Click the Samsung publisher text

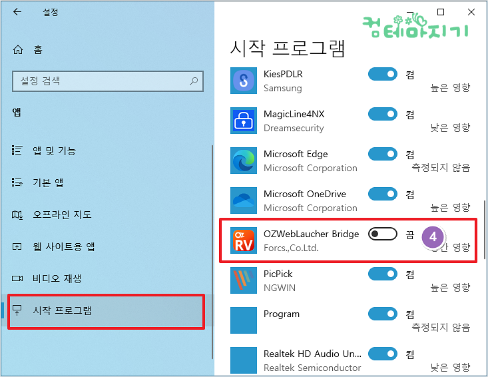[282, 89]
